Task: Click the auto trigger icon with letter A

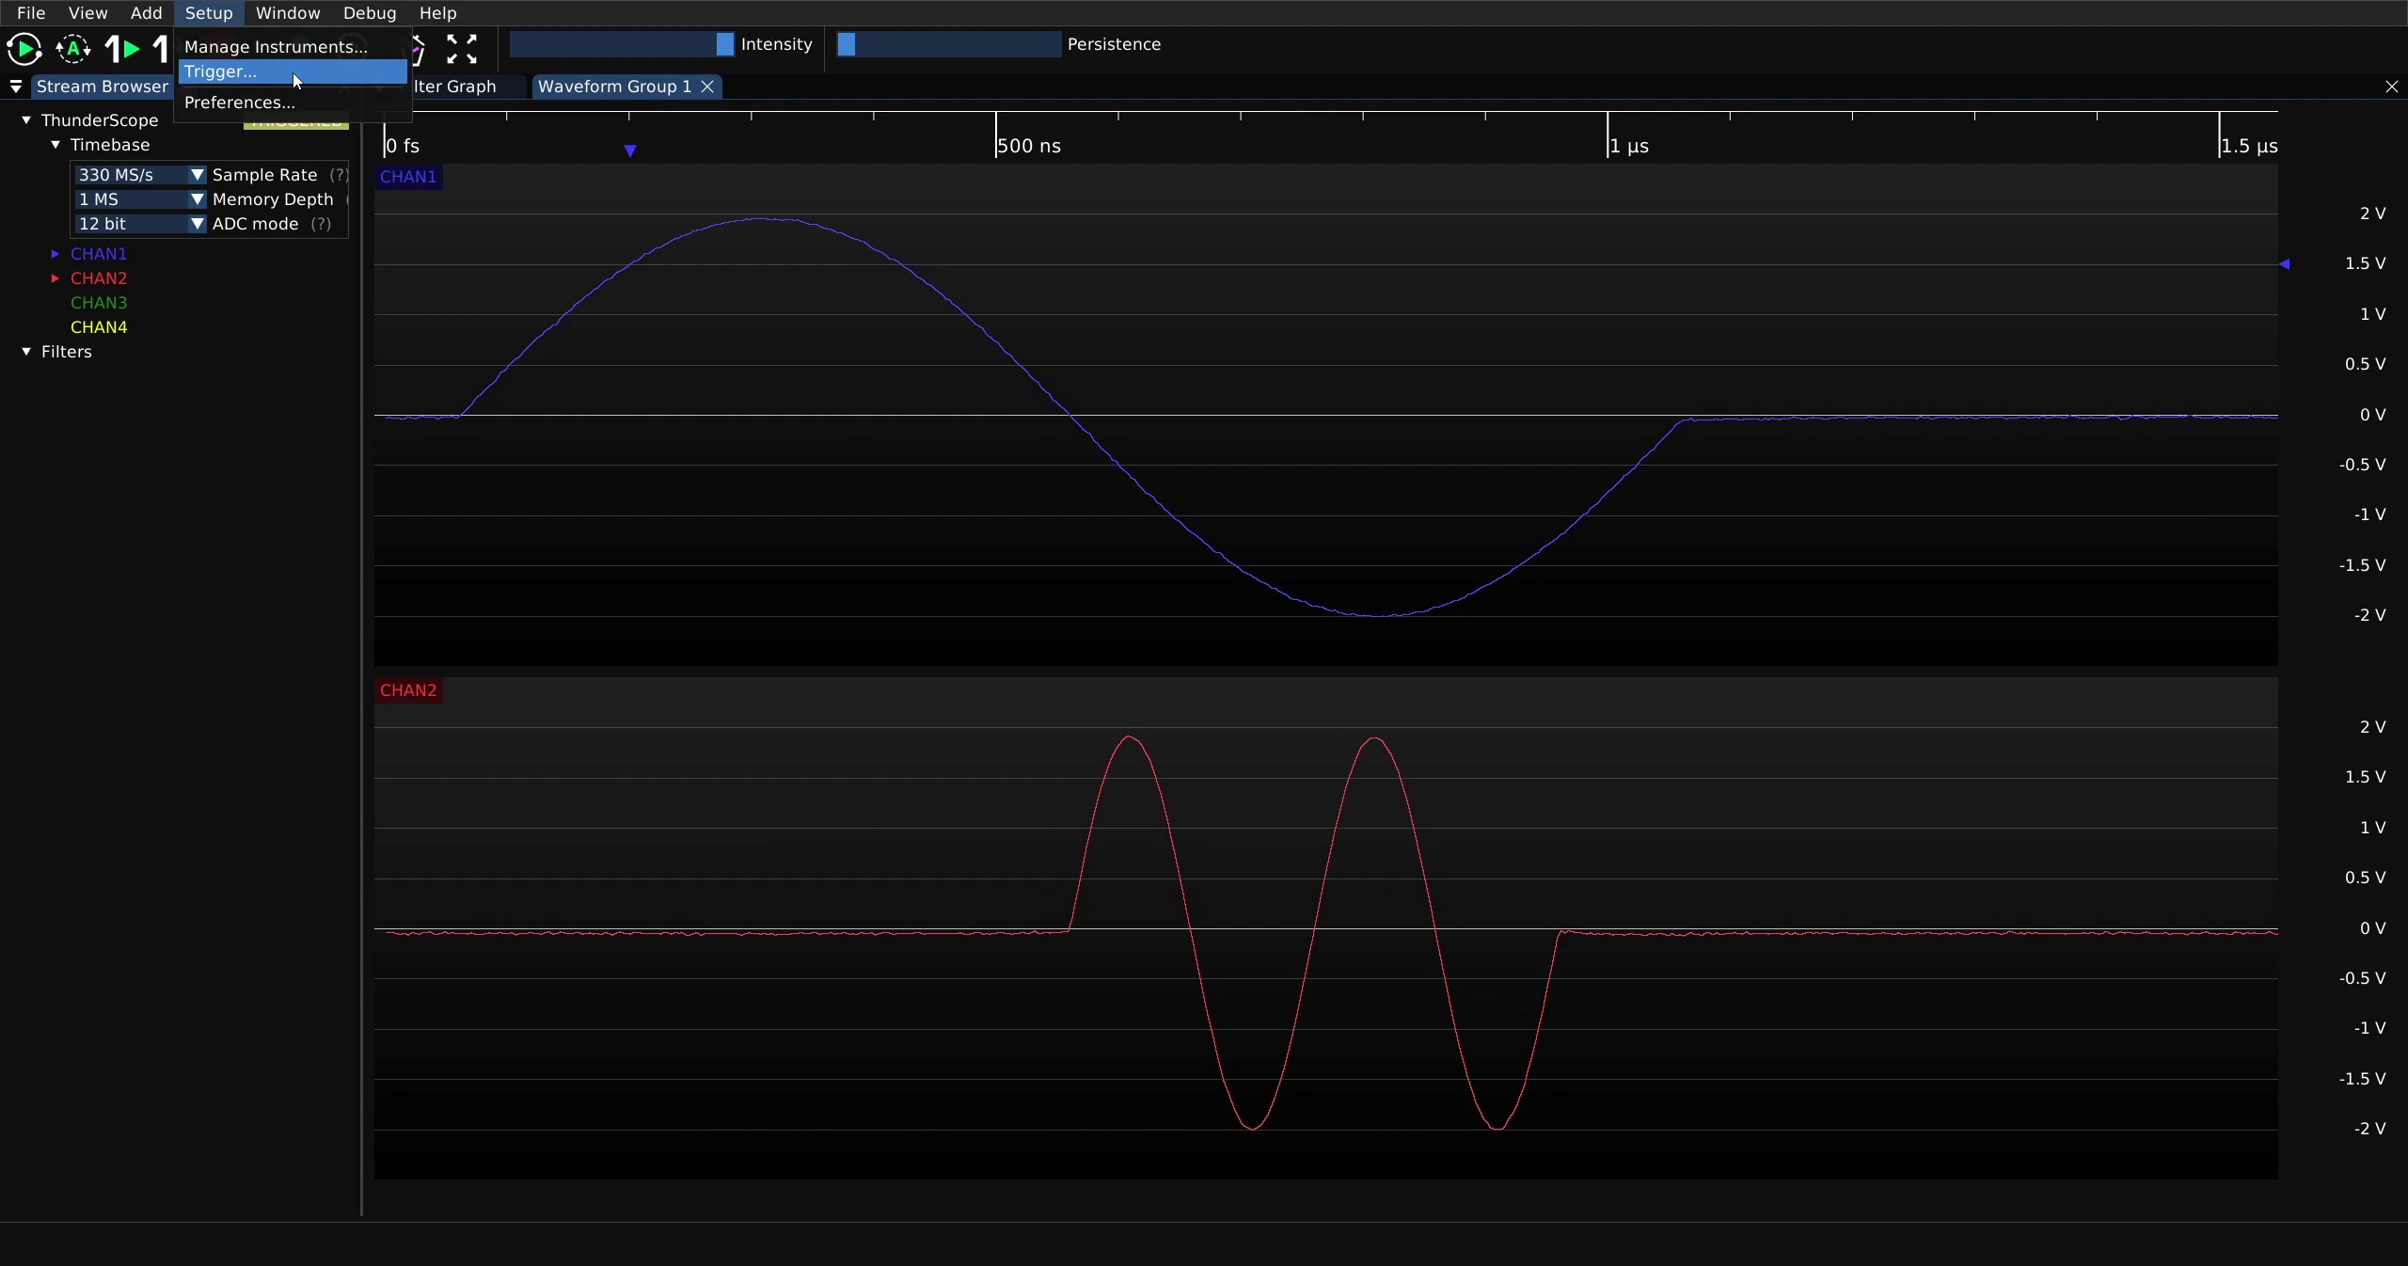Action: (73, 48)
